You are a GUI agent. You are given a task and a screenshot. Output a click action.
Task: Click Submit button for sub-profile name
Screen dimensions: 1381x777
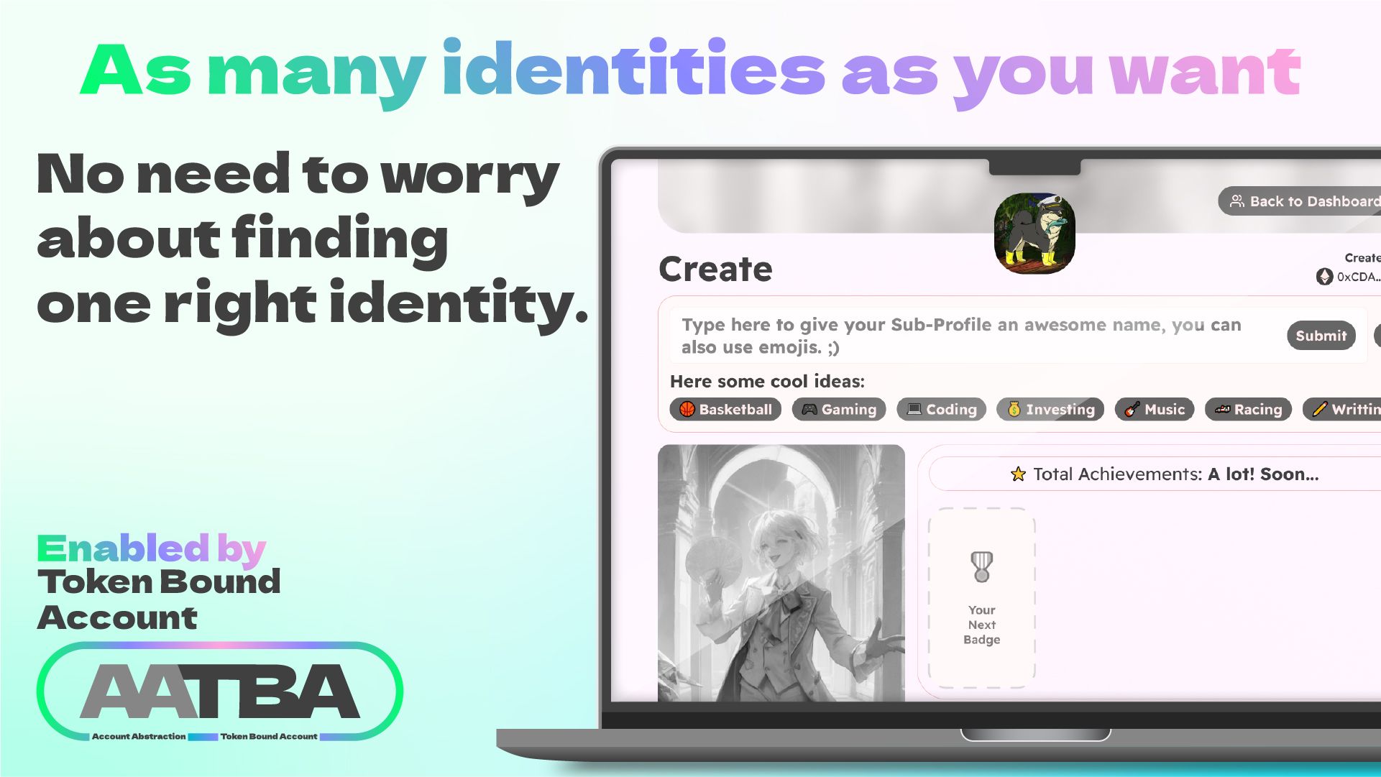click(1321, 335)
